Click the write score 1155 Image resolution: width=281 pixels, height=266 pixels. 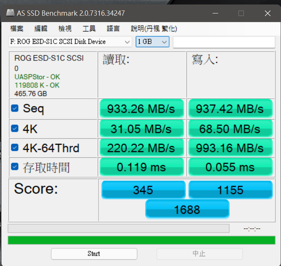231,190
